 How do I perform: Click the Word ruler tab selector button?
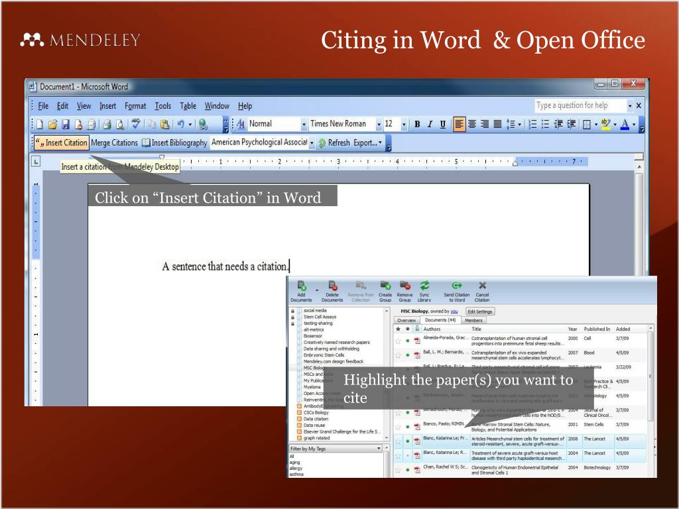click(36, 162)
